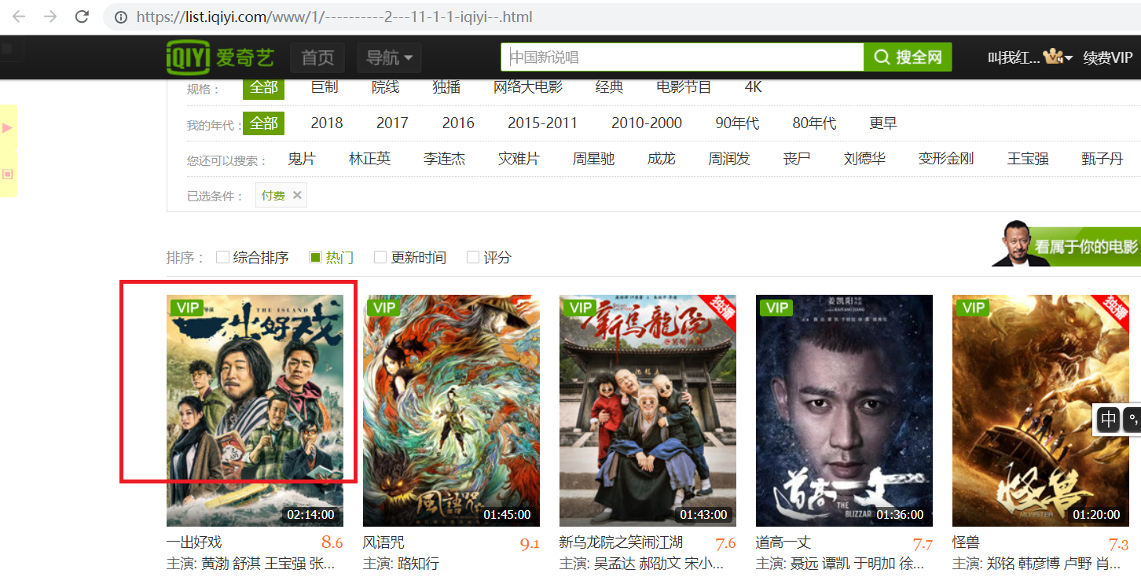Screen dimensions: 1141x588
Task: Click the 风语咒 title link
Action: 383,542
